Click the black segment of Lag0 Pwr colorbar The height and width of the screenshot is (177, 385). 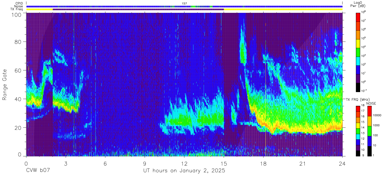pos(358,87)
